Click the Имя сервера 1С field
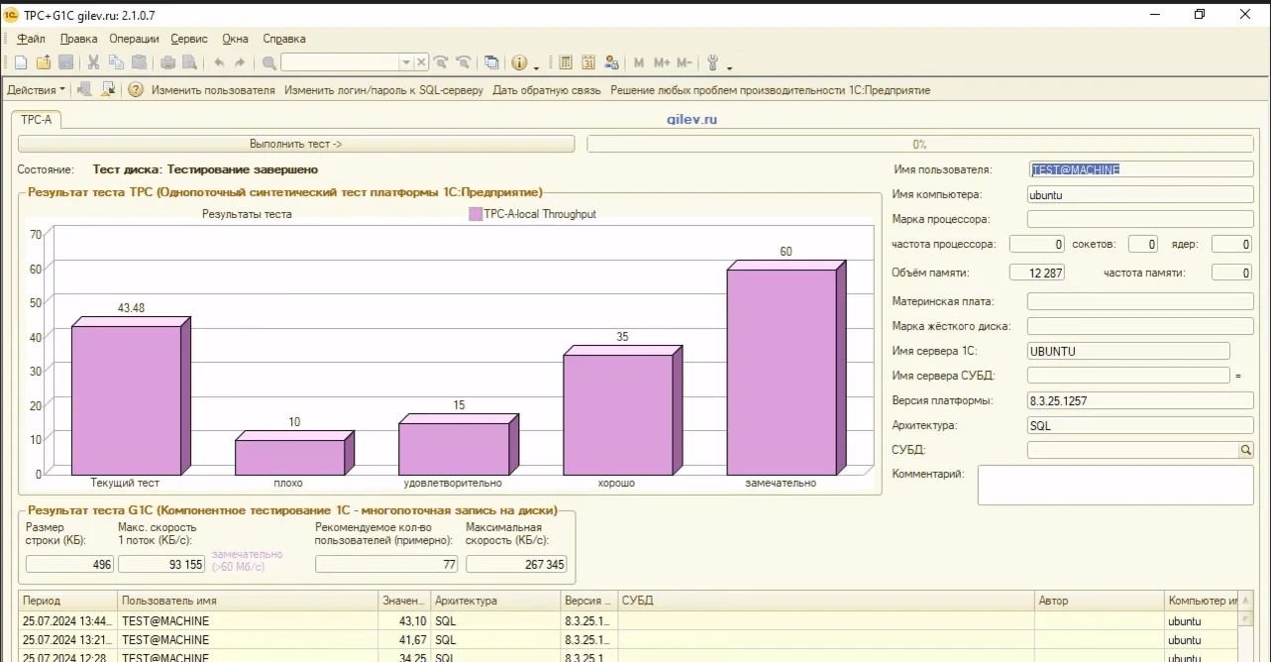Viewport: 1271px width, 662px height. coord(1128,351)
